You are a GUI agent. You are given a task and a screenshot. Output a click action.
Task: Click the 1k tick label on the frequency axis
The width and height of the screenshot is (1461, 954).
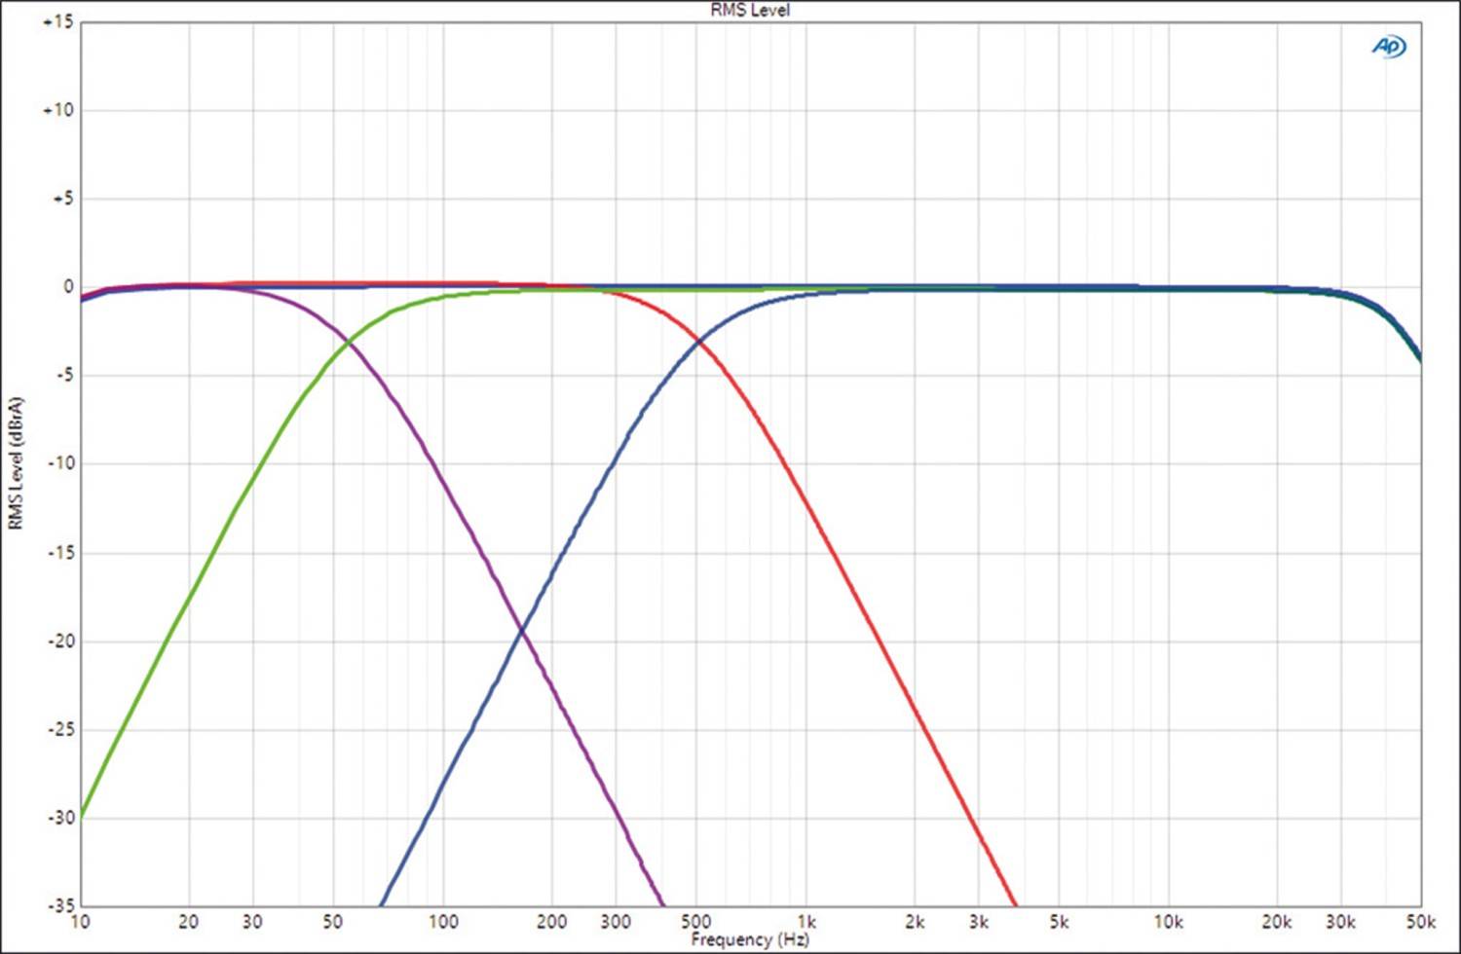click(x=806, y=922)
